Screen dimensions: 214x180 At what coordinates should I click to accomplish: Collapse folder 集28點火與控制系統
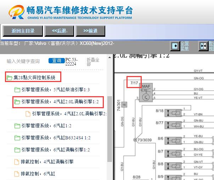[x=34, y=77]
